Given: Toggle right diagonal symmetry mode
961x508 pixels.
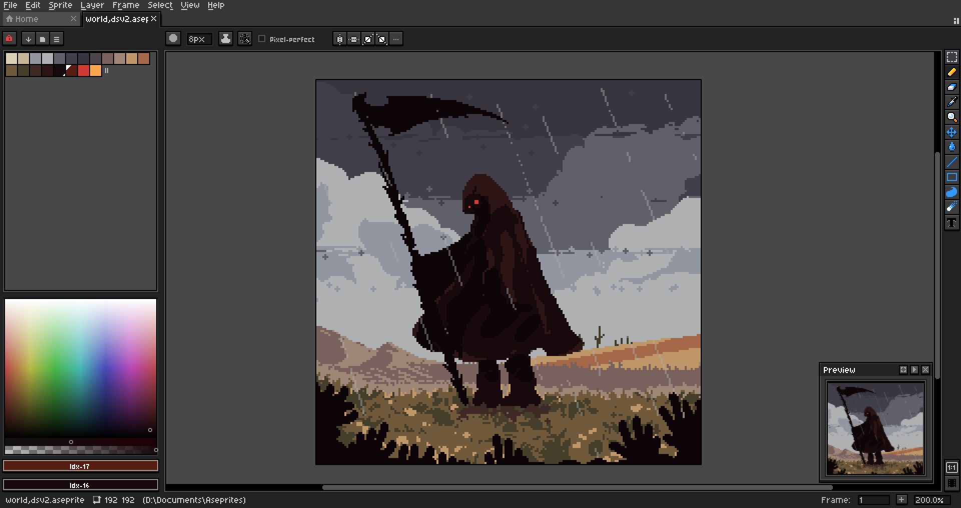Looking at the screenshot, I should click(x=368, y=39).
